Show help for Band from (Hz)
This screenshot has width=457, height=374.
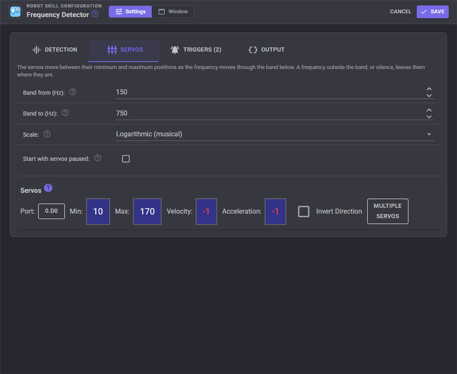point(73,92)
